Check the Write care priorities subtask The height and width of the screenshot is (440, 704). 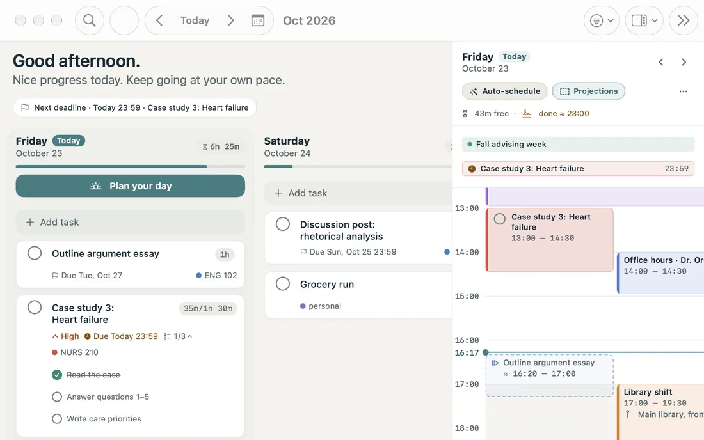click(x=56, y=419)
